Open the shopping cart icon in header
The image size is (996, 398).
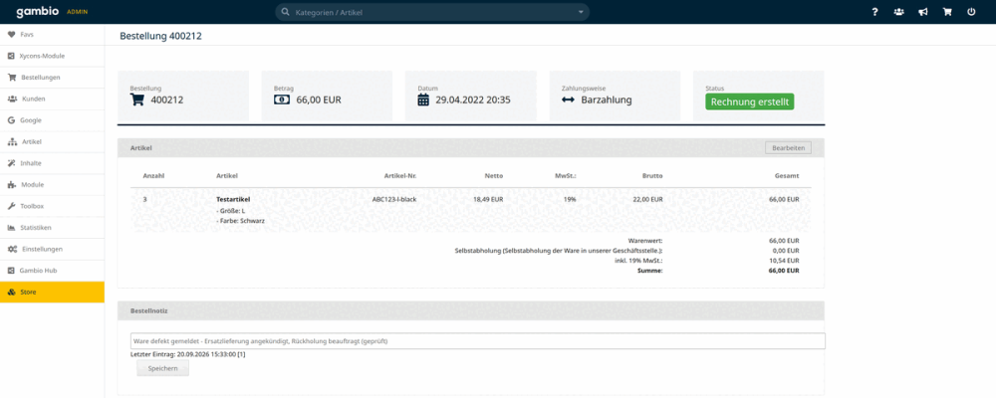[947, 11]
